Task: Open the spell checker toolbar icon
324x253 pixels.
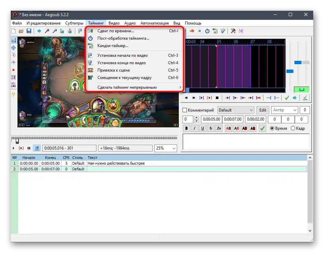Action: pos(223,31)
